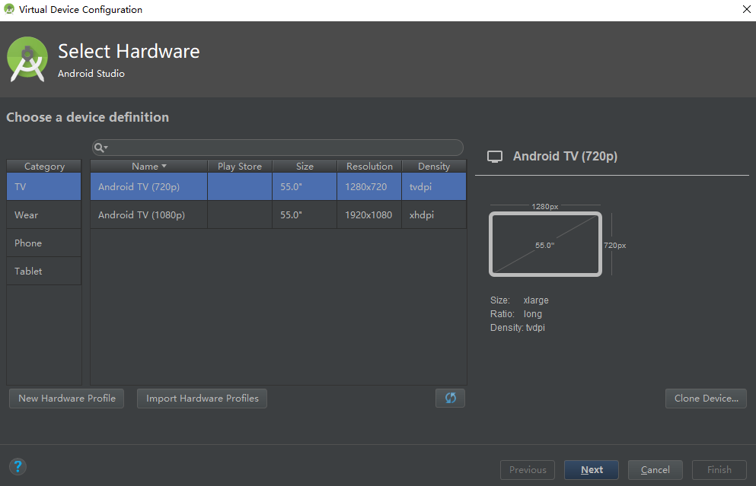756x486 pixels.
Task: Click the Previous button
Action: click(528, 469)
